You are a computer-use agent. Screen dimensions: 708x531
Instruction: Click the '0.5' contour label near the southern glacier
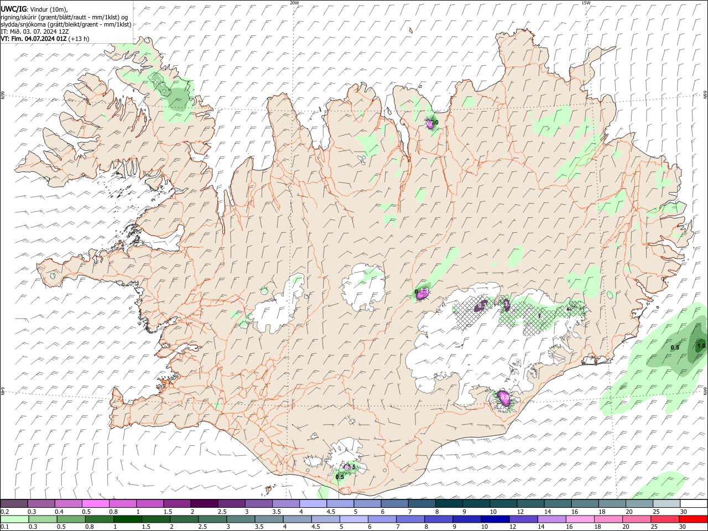340,476
